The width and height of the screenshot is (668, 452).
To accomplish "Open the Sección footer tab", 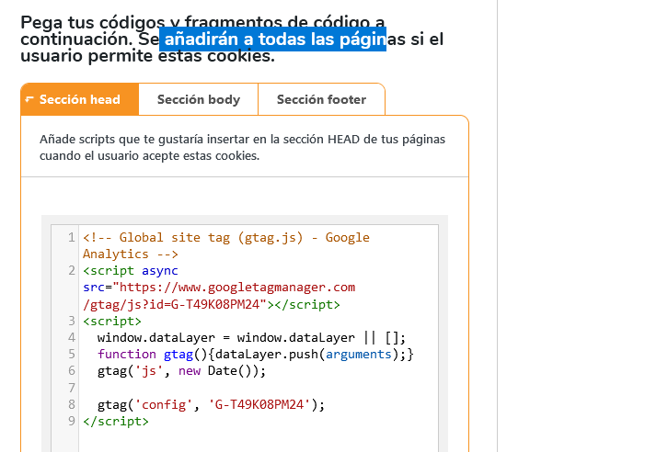I will click(x=322, y=99).
